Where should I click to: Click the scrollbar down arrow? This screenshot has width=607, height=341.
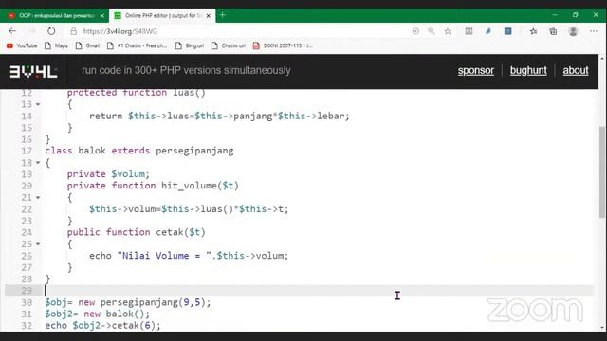tap(602, 328)
